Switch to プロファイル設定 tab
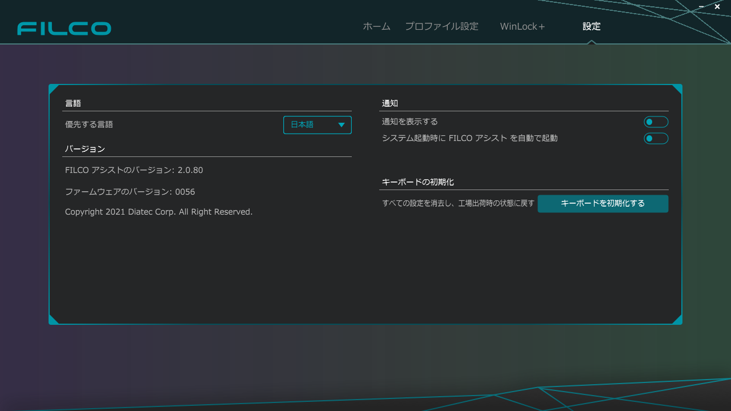 442,26
